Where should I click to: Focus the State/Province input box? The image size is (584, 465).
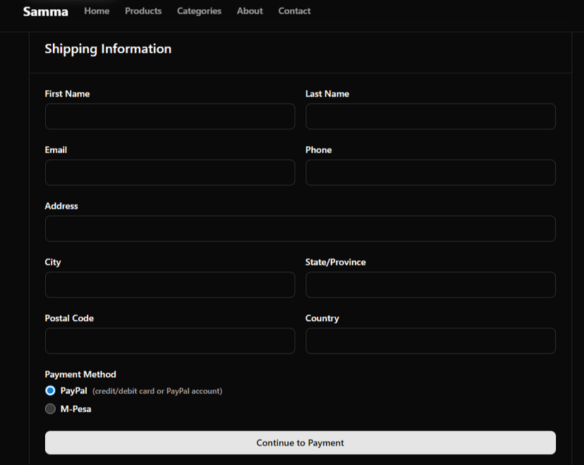pos(430,285)
